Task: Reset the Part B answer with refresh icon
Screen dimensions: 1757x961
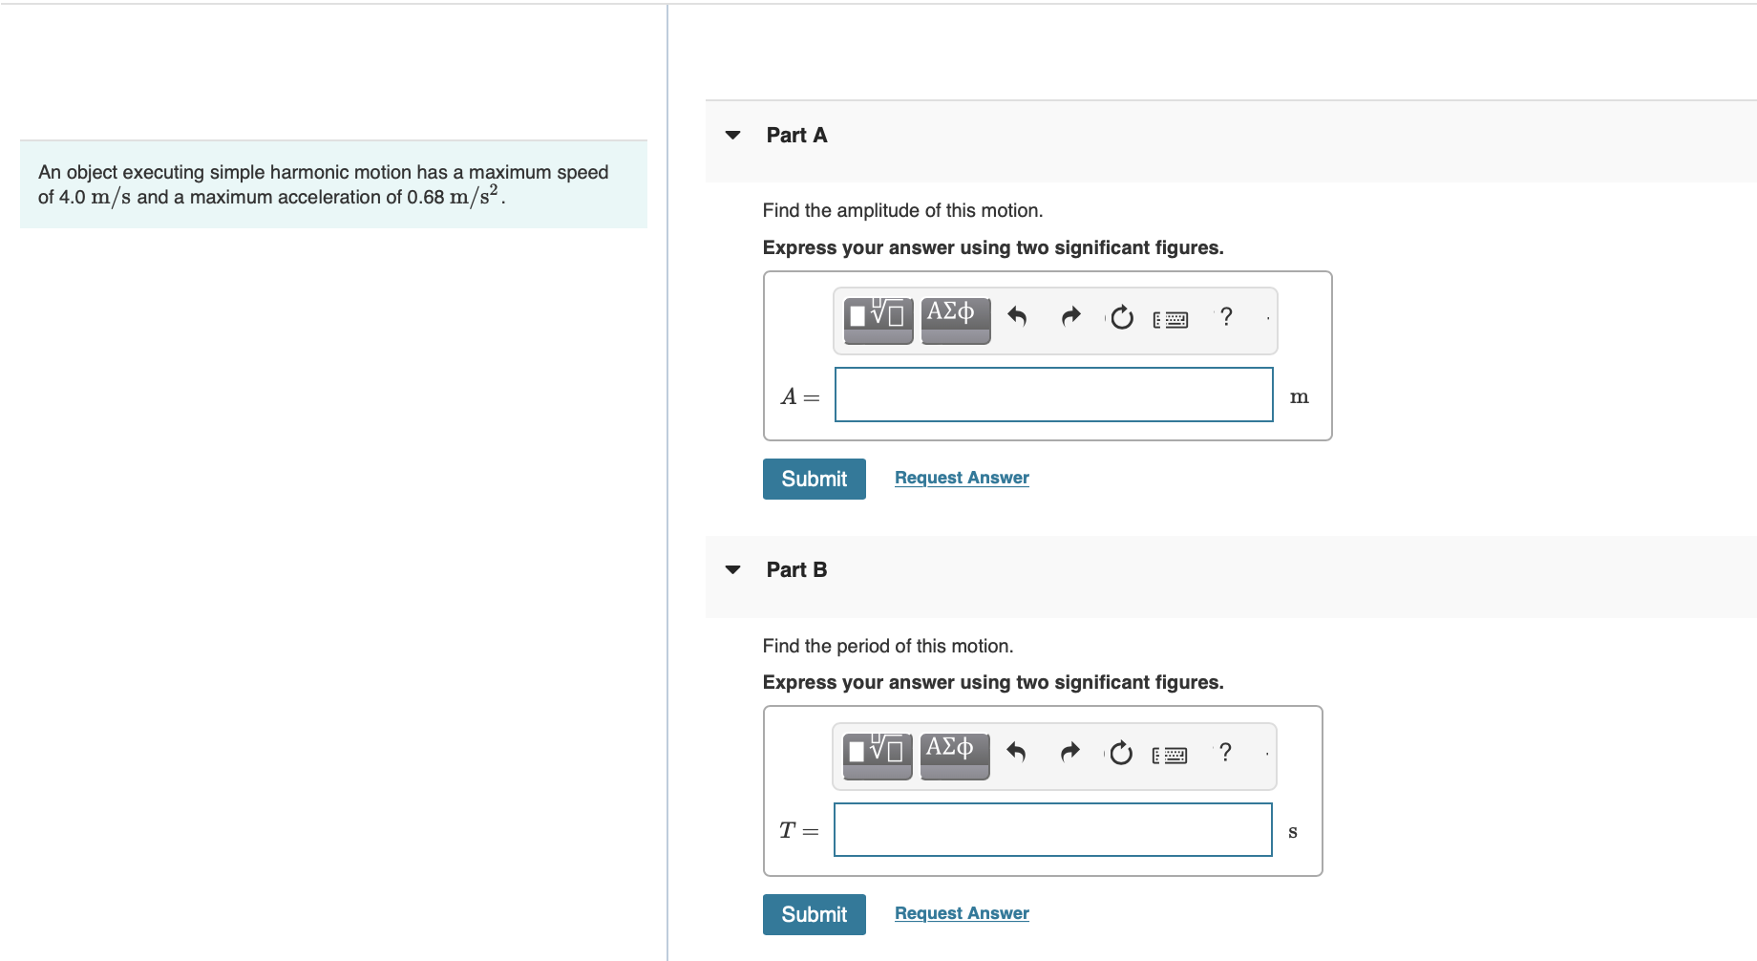Action: pyautogui.click(x=1121, y=753)
